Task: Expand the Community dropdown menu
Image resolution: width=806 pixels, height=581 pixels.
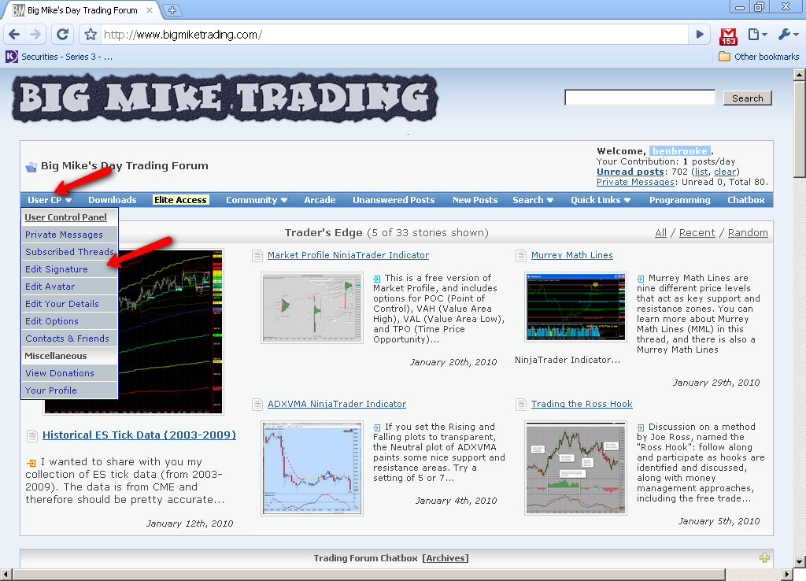Action: [257, 200]
